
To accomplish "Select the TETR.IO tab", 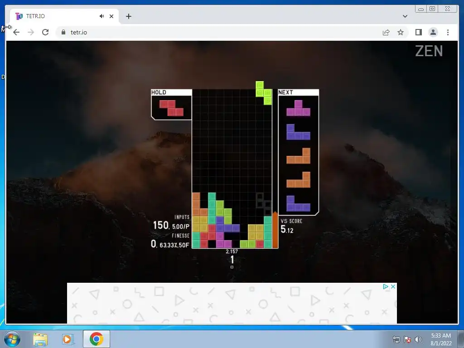I will tap(64, 16).
